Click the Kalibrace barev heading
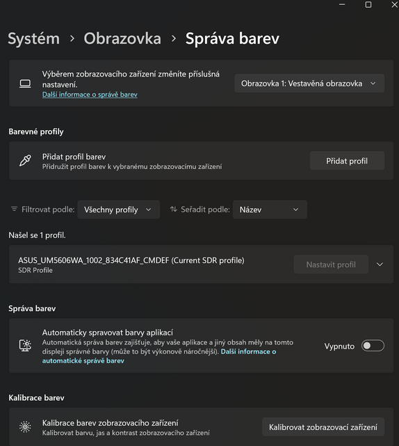 pyautogui.click(x=36, y=398)
